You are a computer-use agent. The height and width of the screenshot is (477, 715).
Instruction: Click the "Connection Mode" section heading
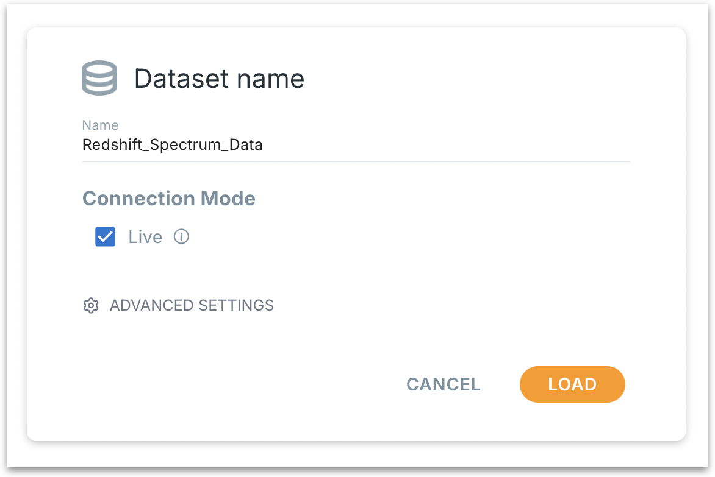coord(168,199)
